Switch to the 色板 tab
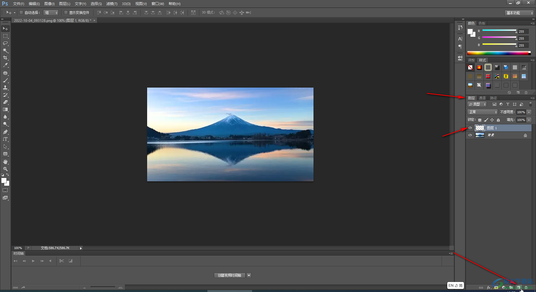Image resolution: width=536 pixels, height=292 pixels. pyautogui.click(x=482, y=23)
